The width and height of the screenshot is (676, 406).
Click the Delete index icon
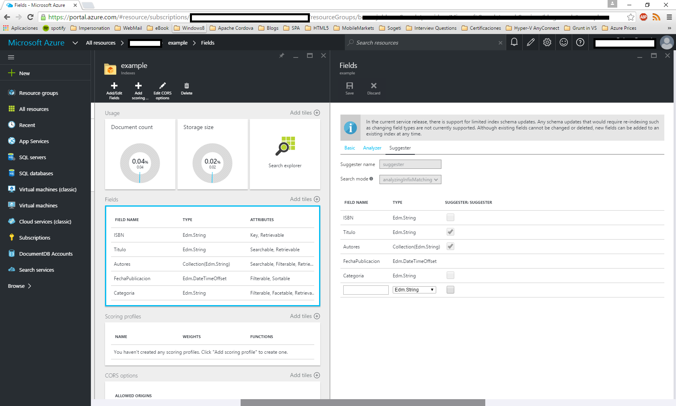[186, 88]
